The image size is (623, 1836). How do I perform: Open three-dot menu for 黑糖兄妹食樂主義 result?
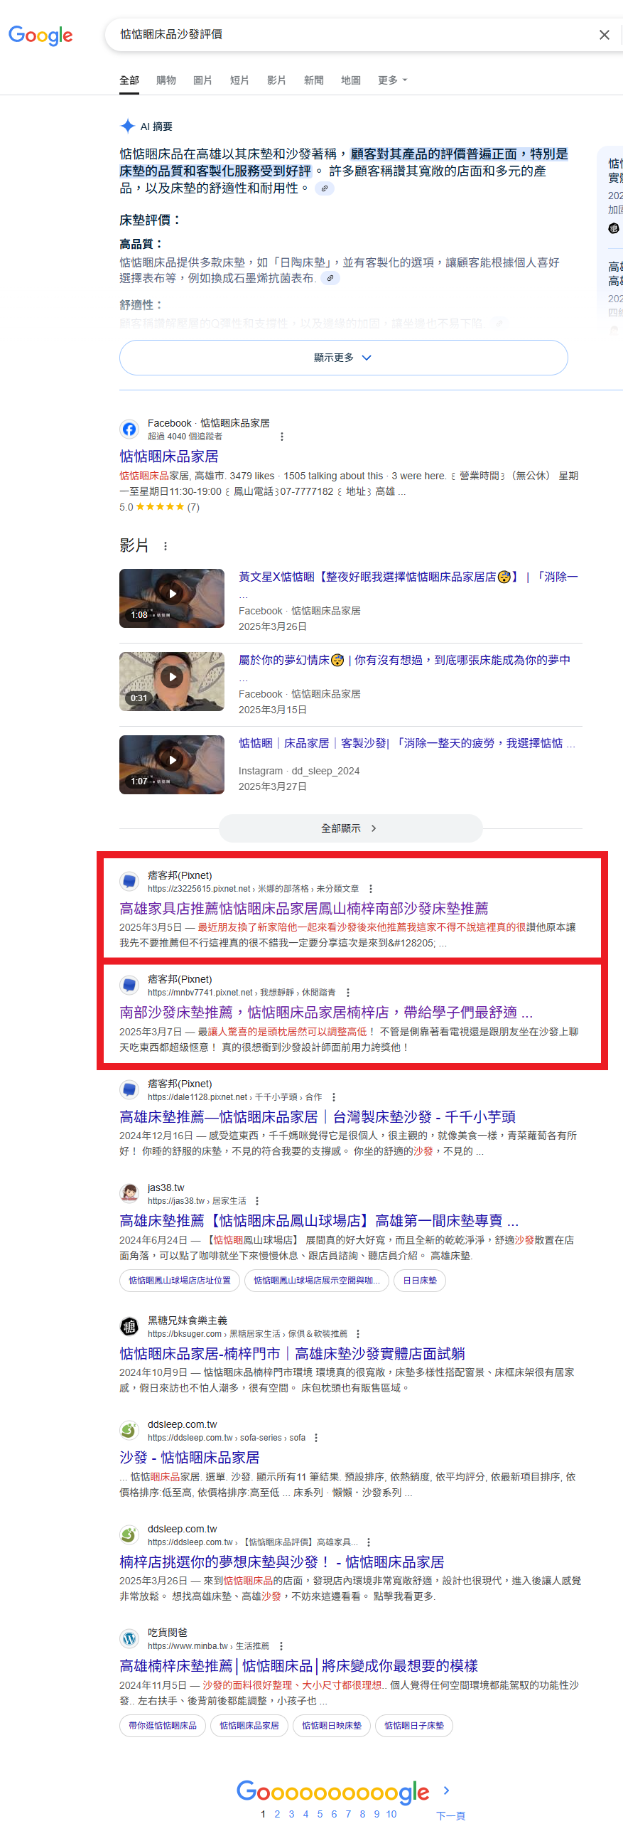[x=357, y=1333]
